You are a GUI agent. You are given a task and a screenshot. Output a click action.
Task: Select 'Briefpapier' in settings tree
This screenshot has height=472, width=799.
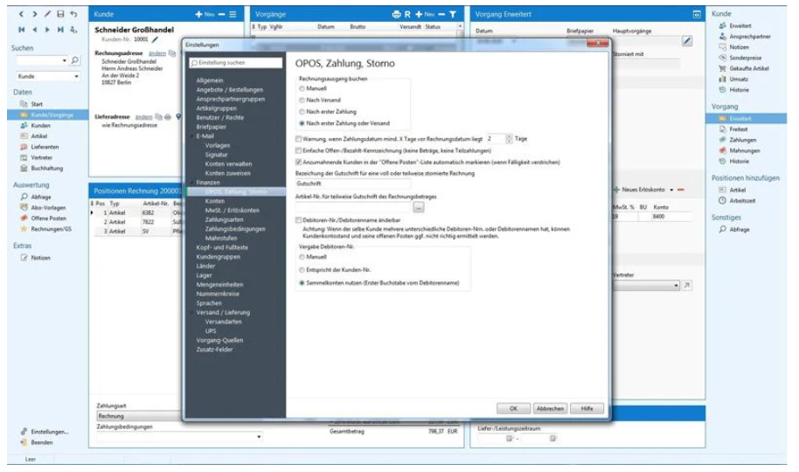pos(212,125)
